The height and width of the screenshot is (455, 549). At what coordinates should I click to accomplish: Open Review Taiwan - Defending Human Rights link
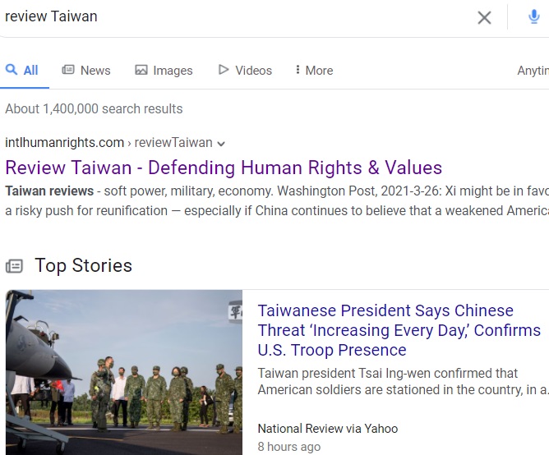click(x=224, y=168)
